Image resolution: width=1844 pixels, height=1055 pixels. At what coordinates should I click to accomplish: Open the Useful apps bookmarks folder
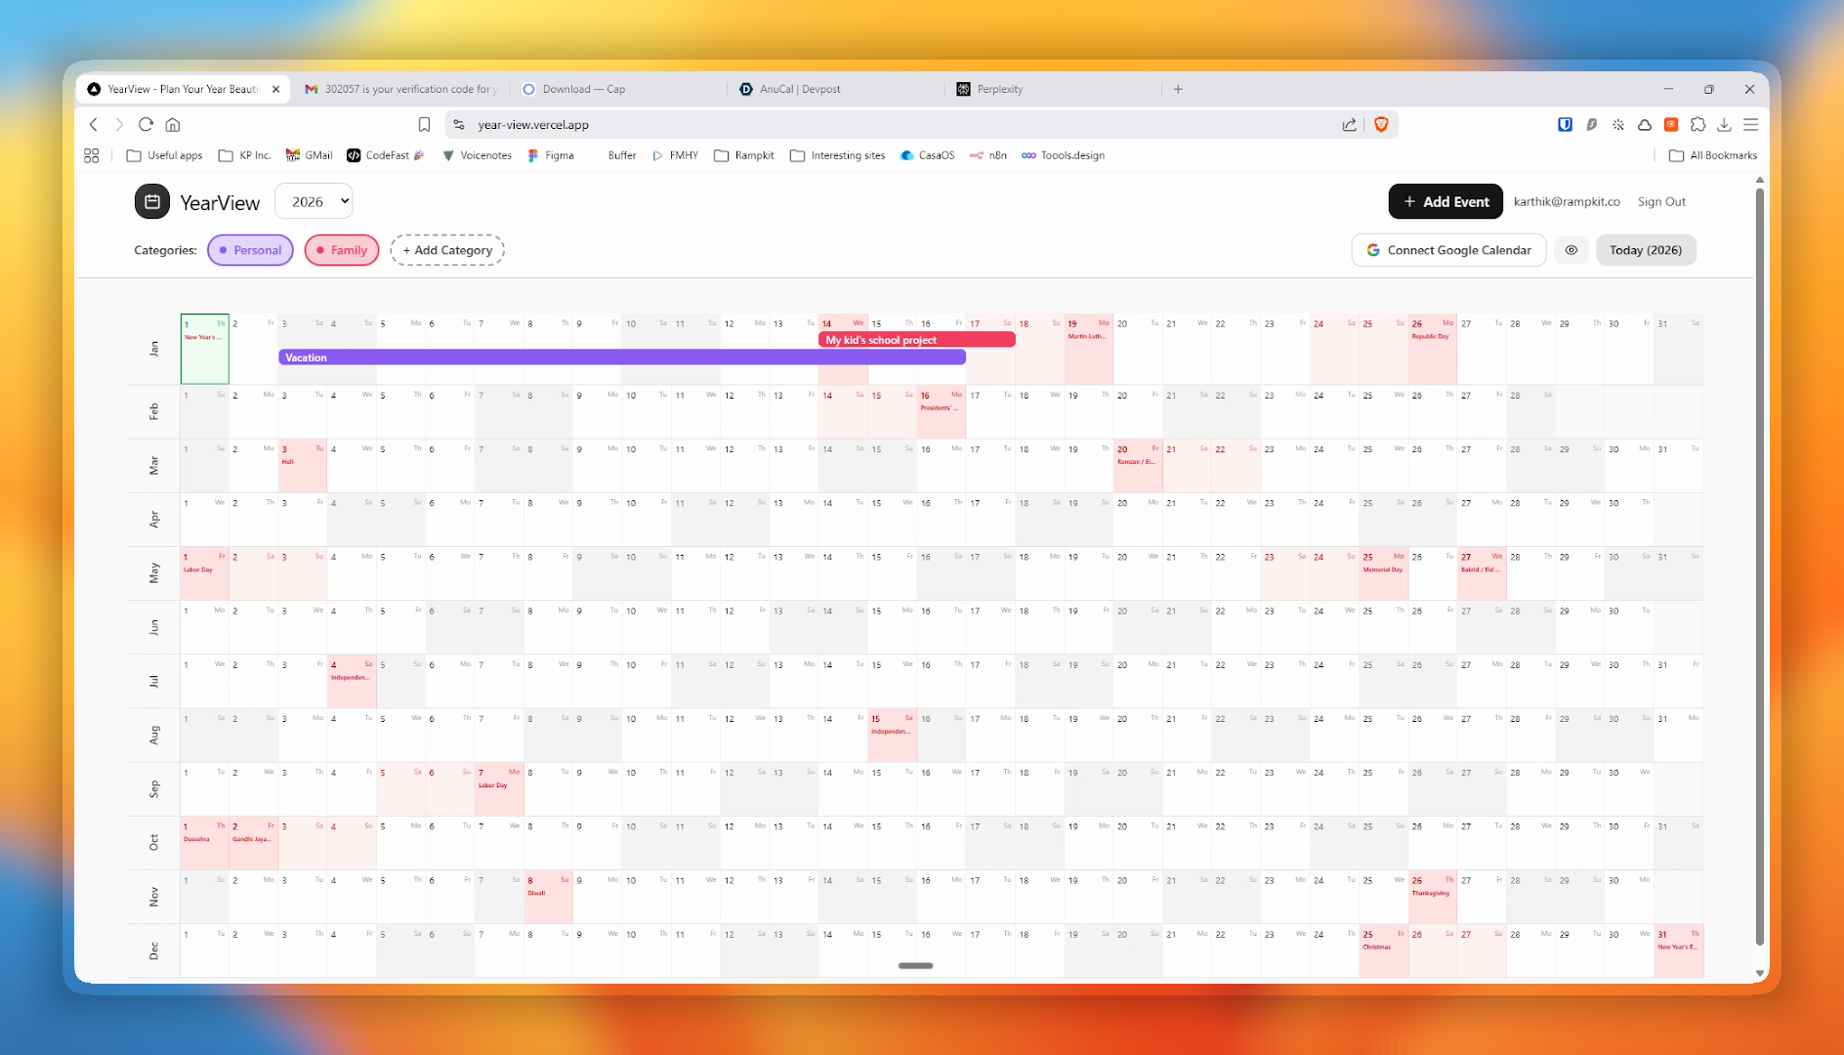(x=164, y=155)
